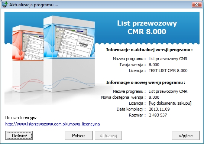Click the Aktualizacja programu title bar text
Screen dimensions: 204x144
tap(33, 5)
